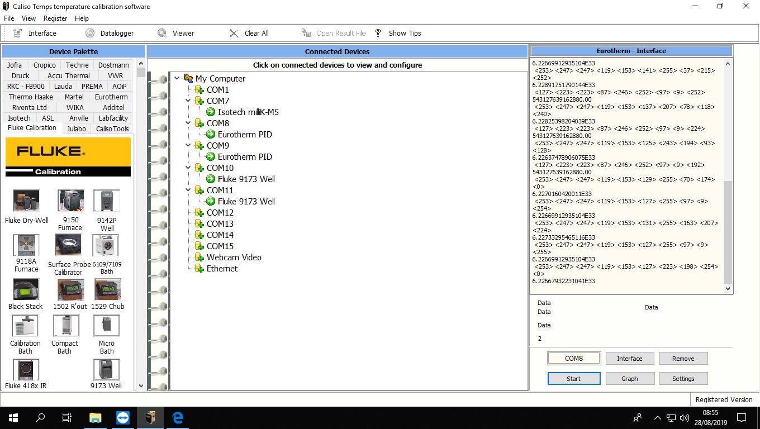Select the 1502 R'out device icon

(70, 289)
